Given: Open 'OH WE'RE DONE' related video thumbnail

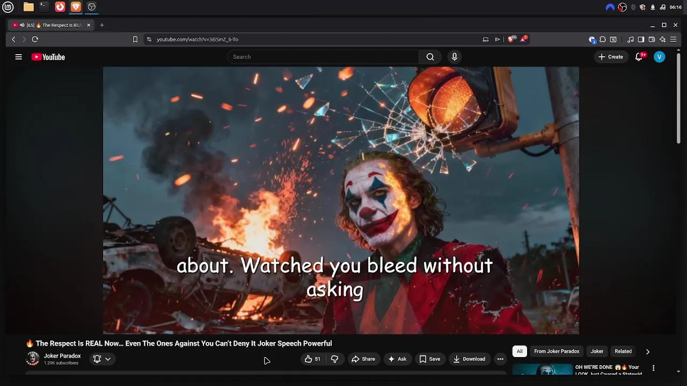Looking at the screenshot, I should pos(543,370).
